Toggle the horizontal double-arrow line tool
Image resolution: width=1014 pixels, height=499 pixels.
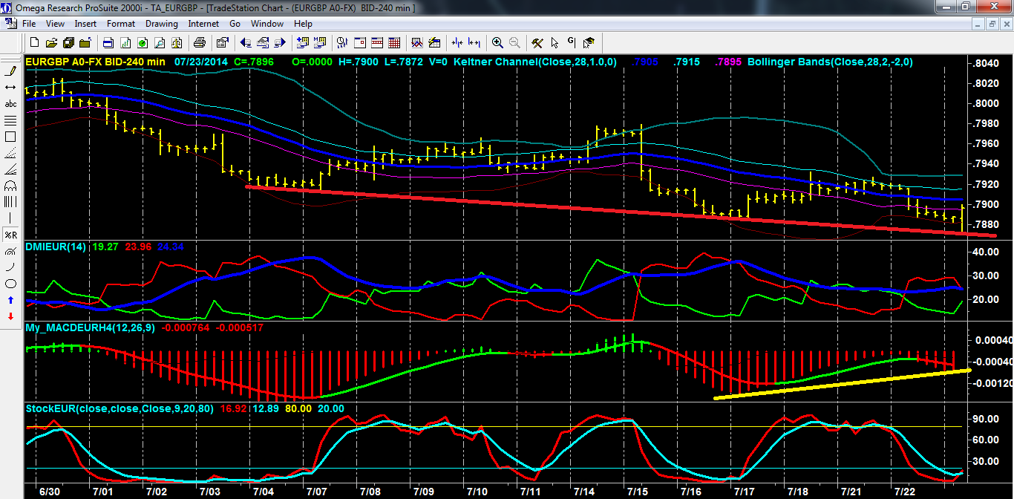click(11, 88)
